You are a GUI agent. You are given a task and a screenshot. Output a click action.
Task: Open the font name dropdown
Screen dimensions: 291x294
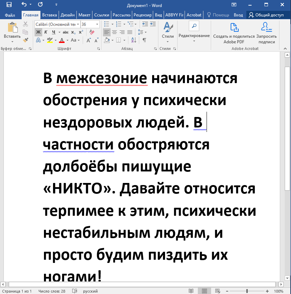click(78, 24)
